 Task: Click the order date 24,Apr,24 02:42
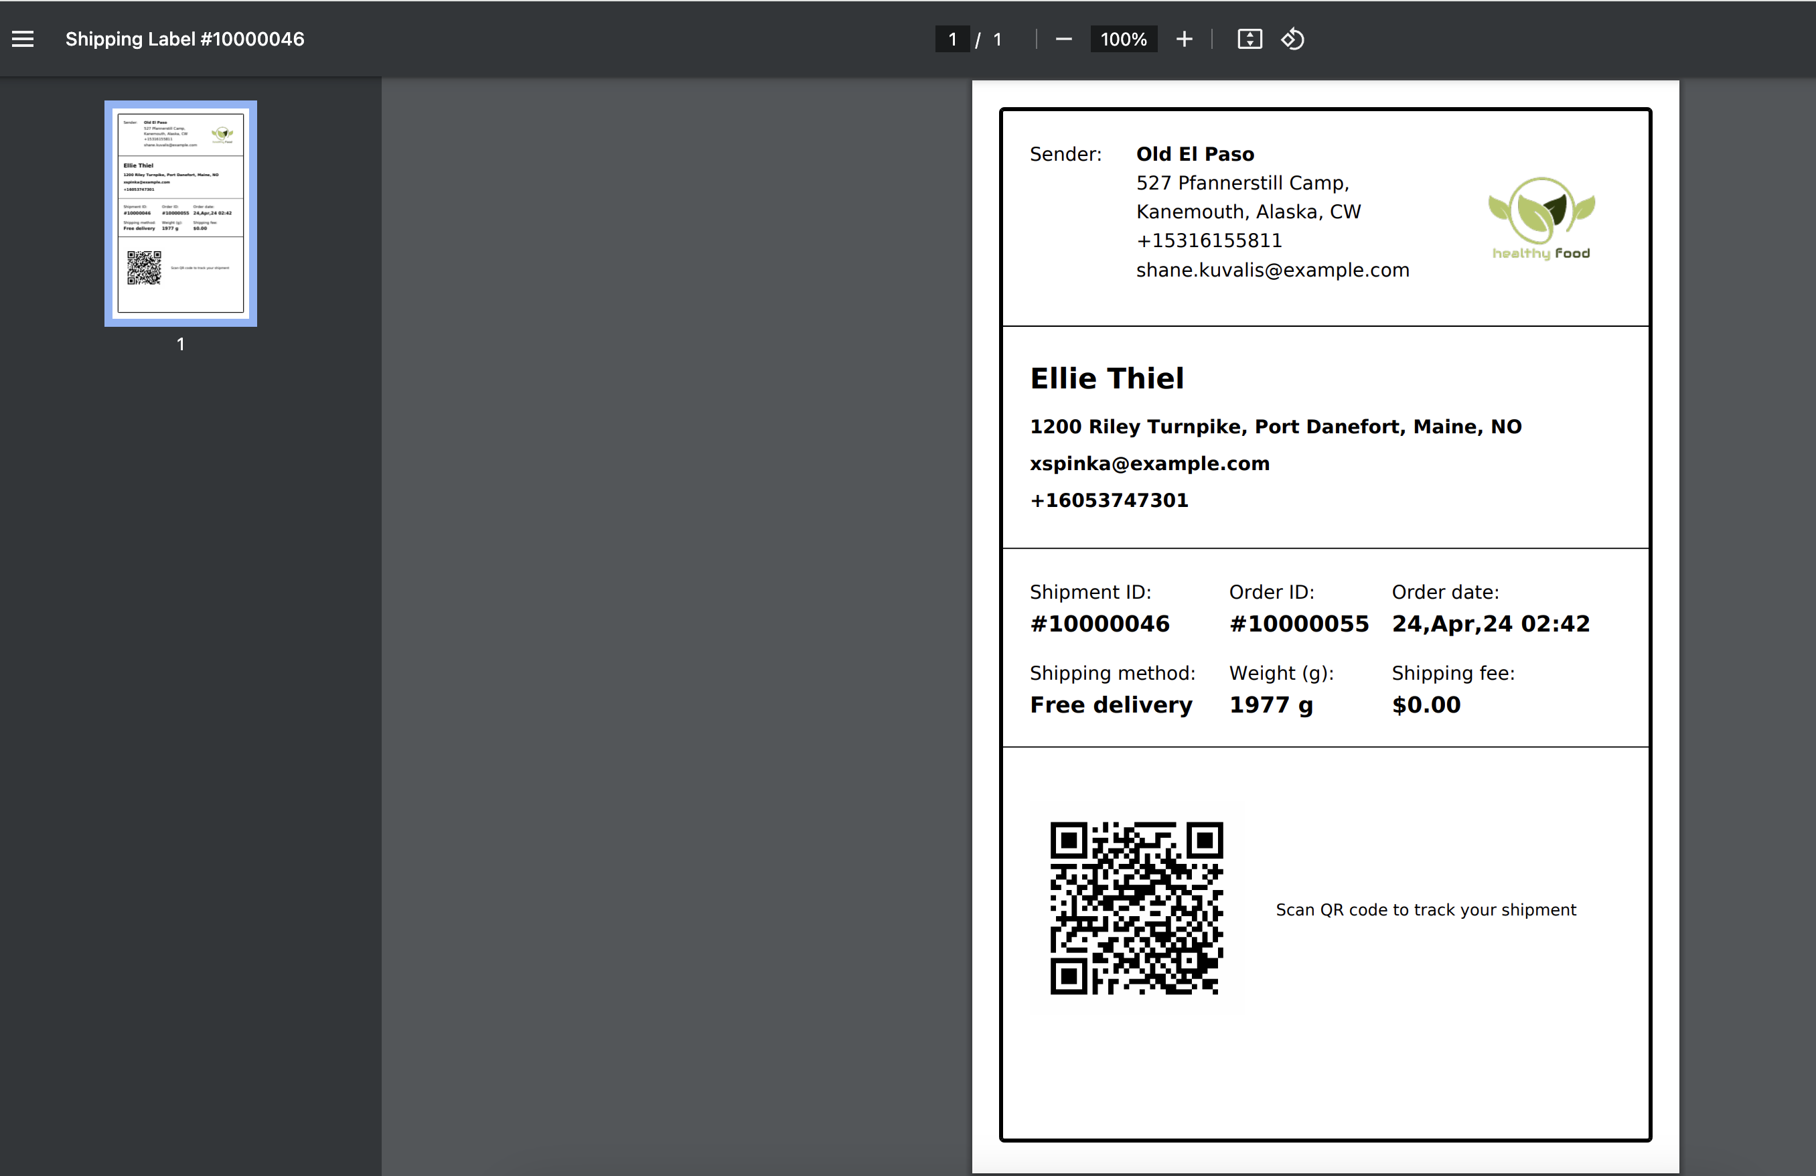1491,623
